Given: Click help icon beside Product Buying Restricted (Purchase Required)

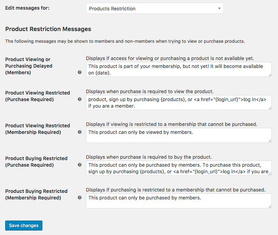Looking at the screenshot, I should coord(80,165).
